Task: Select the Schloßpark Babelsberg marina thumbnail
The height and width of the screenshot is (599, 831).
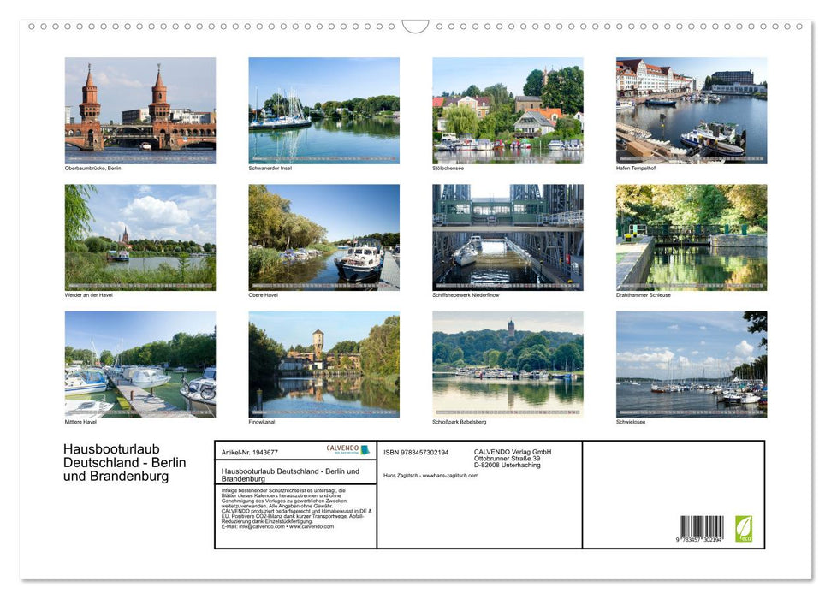Action: 508,364
